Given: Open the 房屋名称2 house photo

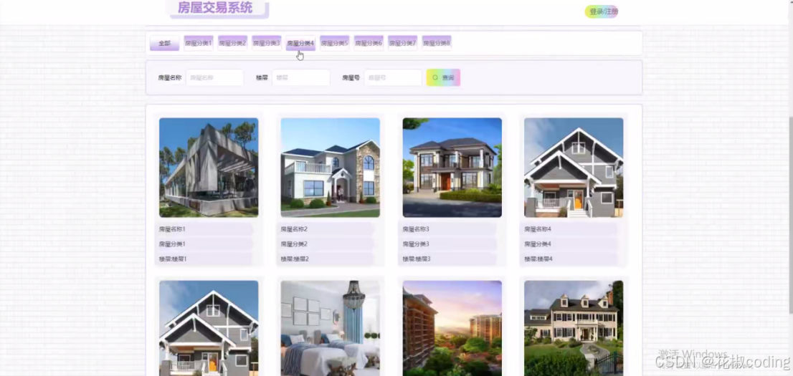Looking at the screenshot, I should 331,168.
